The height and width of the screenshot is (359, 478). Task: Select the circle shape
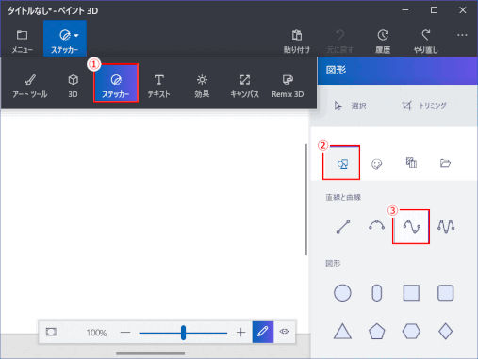click(x=342, y=293)
